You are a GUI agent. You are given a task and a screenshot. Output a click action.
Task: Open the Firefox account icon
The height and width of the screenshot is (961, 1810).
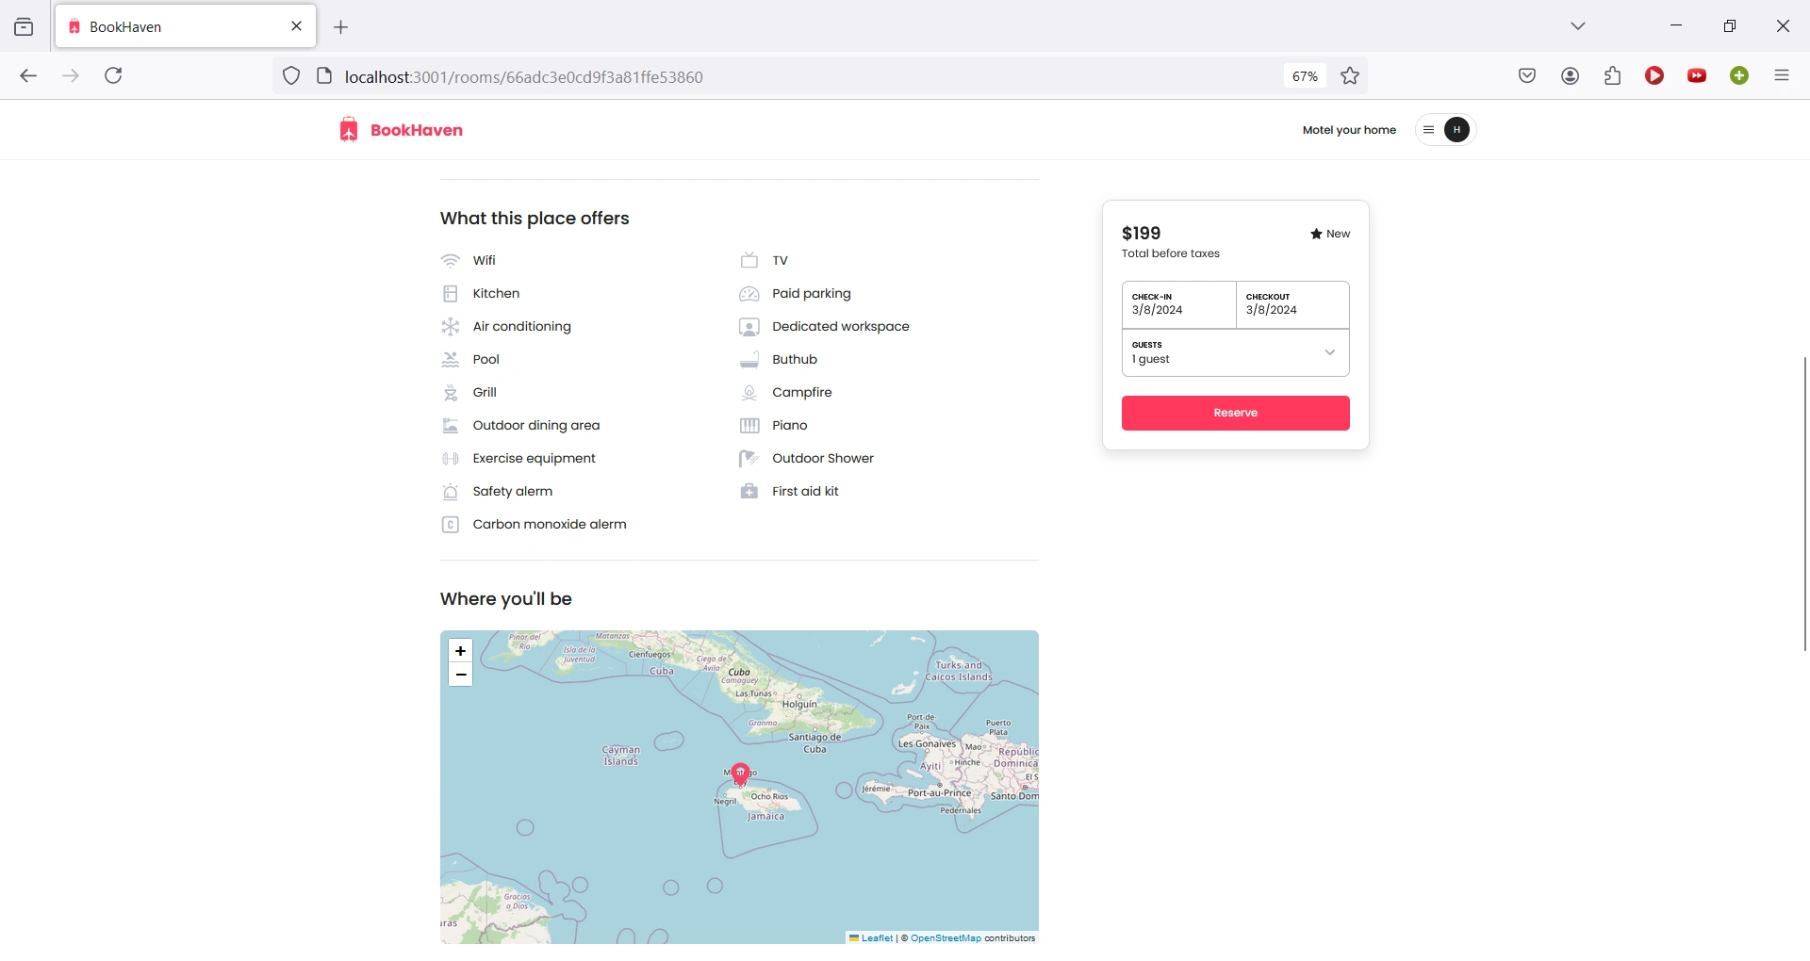coord(1571,76)
